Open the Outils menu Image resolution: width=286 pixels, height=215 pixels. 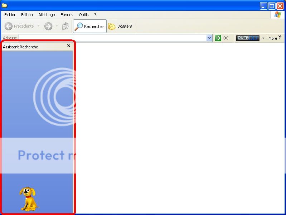pos(83,15)
